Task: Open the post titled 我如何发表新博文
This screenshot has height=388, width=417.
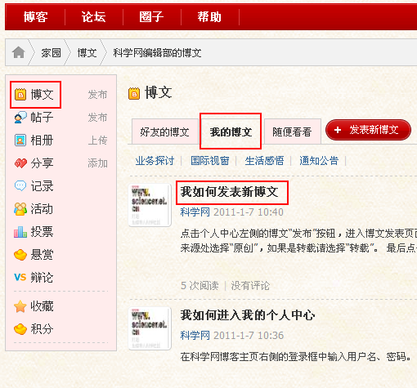Action: click(x=229, y=192)
